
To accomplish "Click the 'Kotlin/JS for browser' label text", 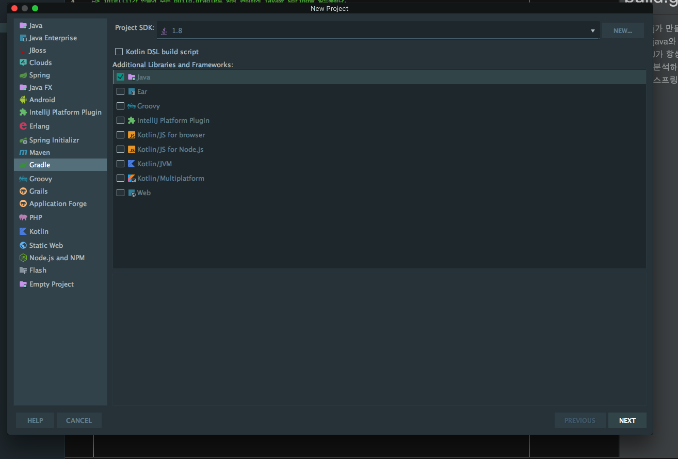I will (x=171, y=135).
